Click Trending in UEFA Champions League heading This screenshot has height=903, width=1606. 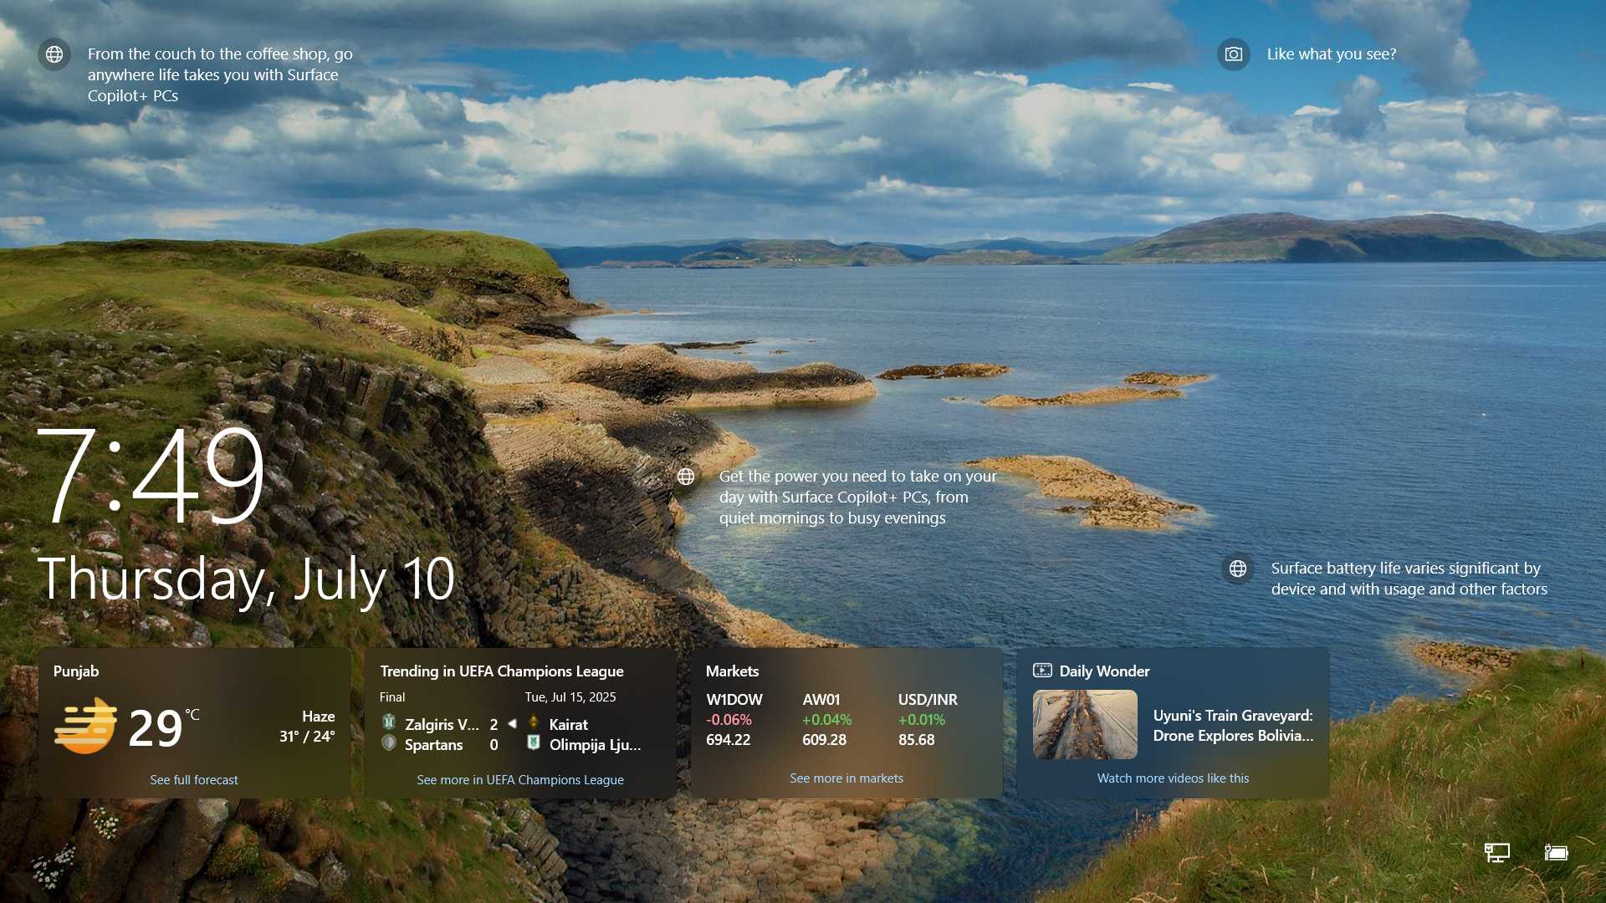click(x=502, y=671)
